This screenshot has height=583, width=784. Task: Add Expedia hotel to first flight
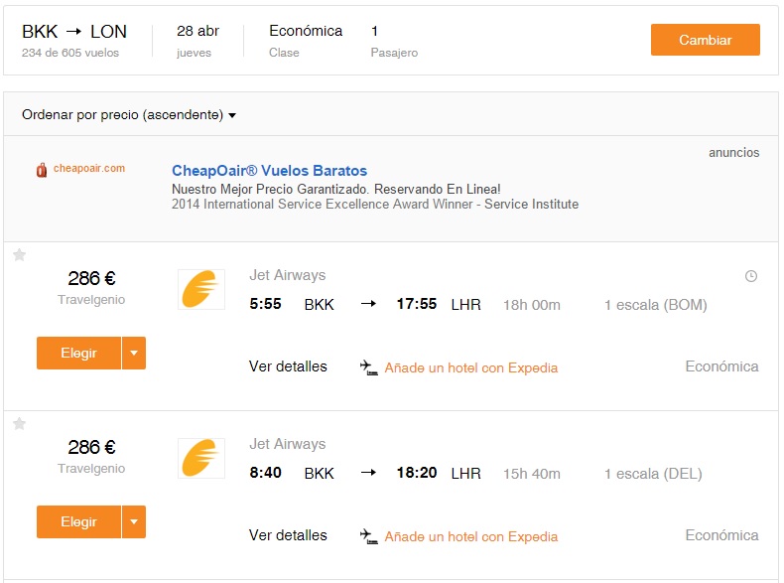coord(471,367)
